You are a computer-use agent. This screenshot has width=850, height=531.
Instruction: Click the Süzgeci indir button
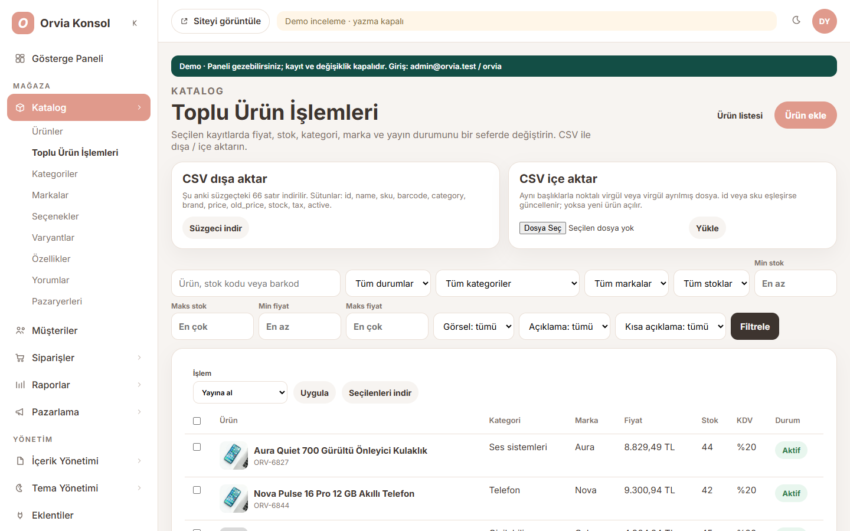[215, 228]
